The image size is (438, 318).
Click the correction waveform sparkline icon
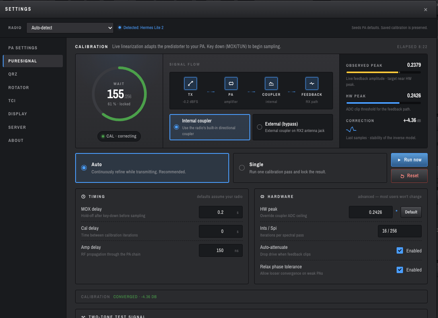351,129
